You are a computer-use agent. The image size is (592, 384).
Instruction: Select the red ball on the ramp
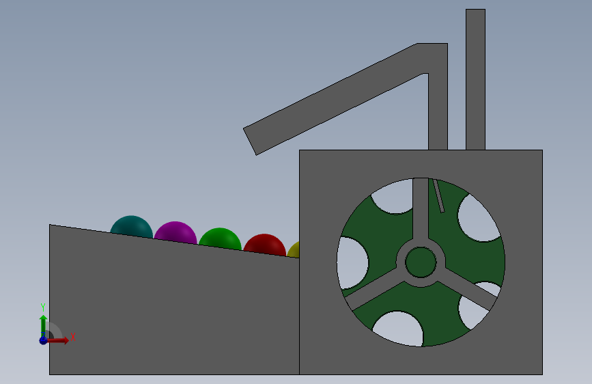pyautogui.click(x=265, y=244)
